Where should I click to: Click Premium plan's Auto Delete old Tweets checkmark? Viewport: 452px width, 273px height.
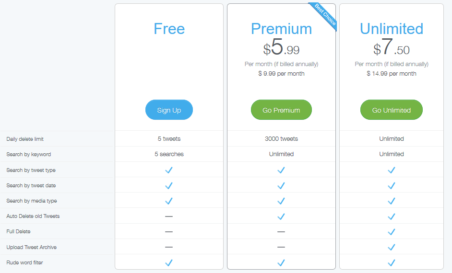(x=281, y=216)
